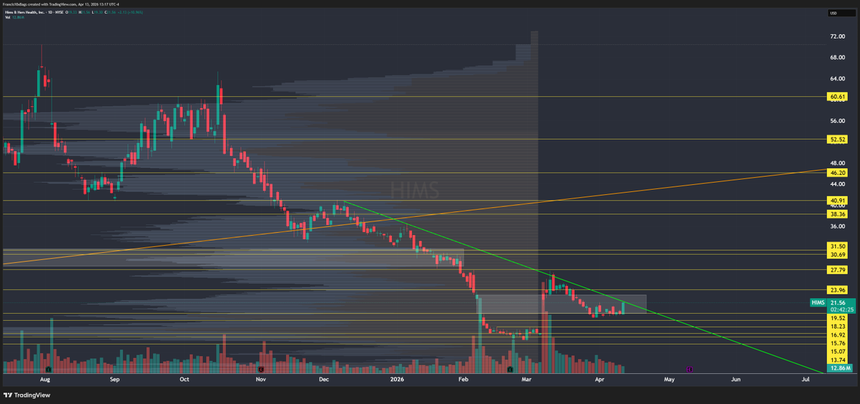Click the earnings marker near Aug
This screenshot has height=404, width=860.
point(47,370)
